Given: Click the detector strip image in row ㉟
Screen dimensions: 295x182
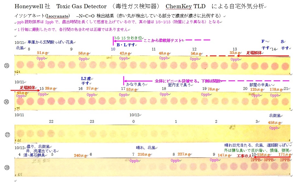Looking at the screenshot, I should click(x=152, y=65).
